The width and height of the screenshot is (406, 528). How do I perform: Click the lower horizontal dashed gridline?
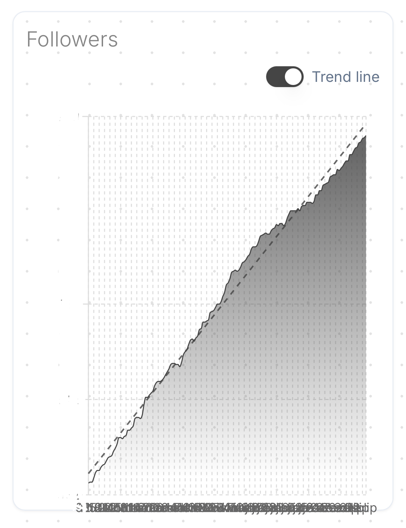click(x=227, y=399)
